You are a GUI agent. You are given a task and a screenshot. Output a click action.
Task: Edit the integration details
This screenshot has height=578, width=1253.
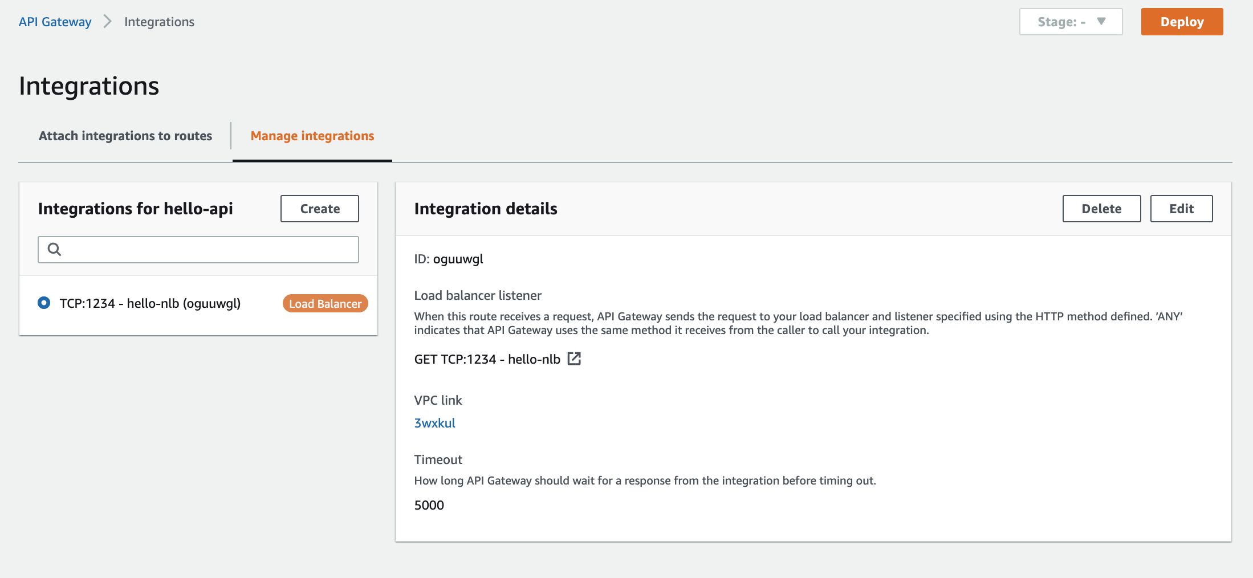tap(1181, 209)
